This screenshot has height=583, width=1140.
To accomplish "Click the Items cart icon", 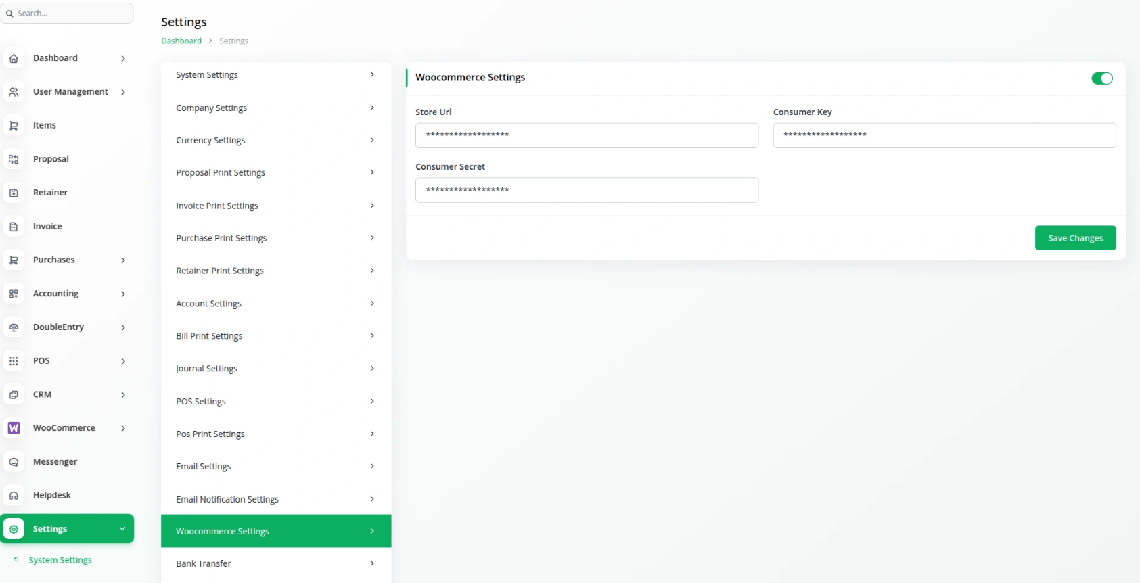I will pos(14,126).
